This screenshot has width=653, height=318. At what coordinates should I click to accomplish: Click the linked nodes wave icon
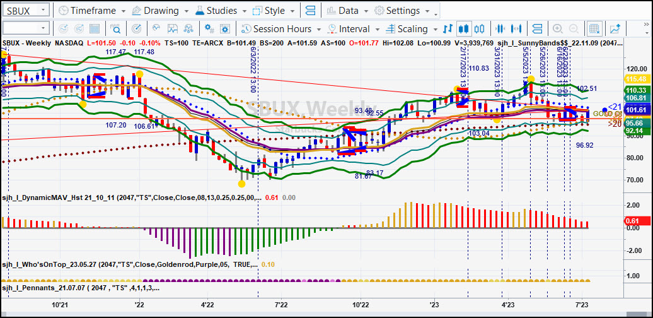coord(188,29)
